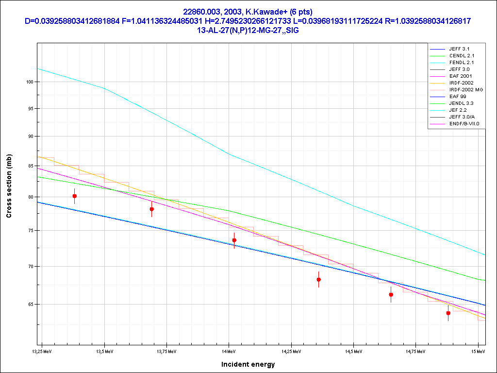The height and width of the screenshot is (373, 497).
Task: Click the leftmost red data point
Action: (x=75, y=196)
